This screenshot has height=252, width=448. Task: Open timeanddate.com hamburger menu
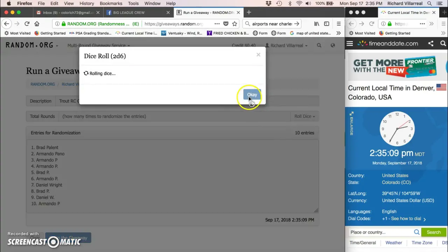[350, 44]
